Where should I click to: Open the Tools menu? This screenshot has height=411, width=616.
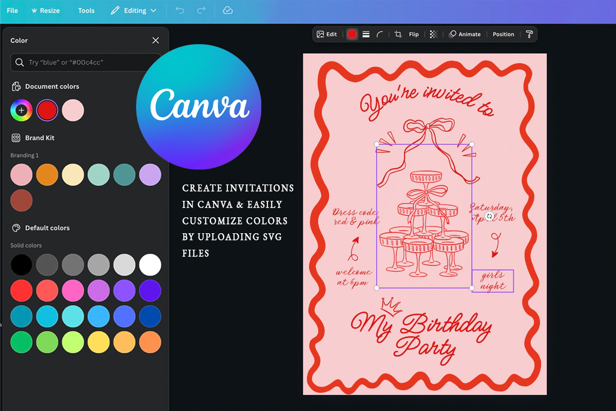tap(86, 10)
